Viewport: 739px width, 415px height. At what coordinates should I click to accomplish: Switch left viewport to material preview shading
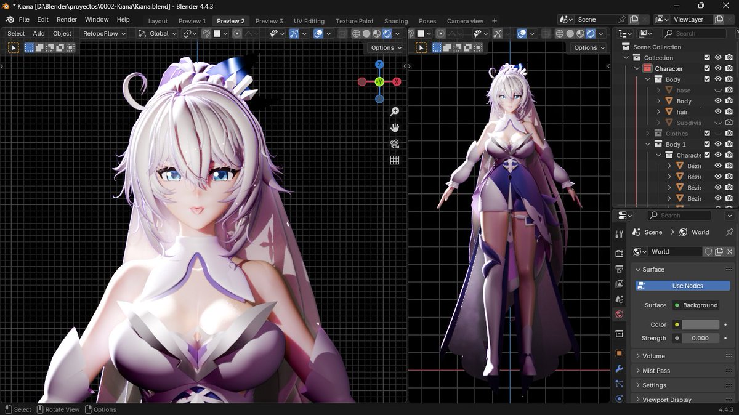click(377, 34)
